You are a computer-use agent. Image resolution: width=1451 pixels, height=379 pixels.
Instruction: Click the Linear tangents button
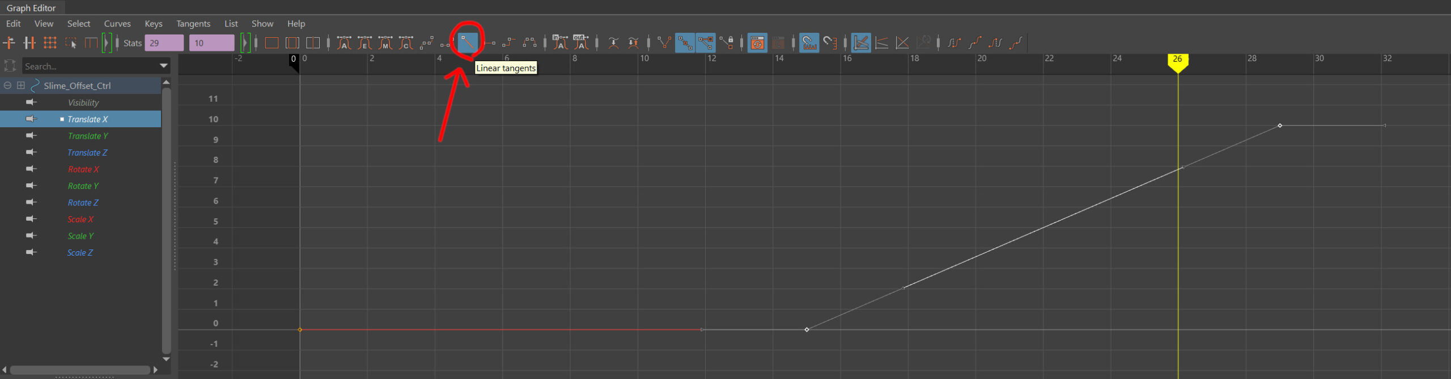tap(468, 42)
